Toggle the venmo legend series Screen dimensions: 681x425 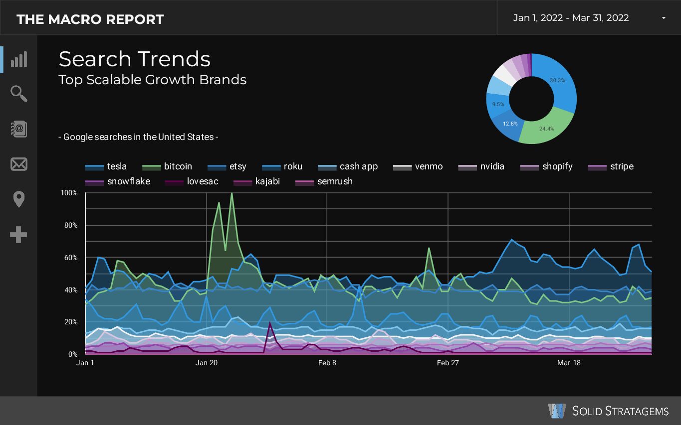[x=418, y=166]
